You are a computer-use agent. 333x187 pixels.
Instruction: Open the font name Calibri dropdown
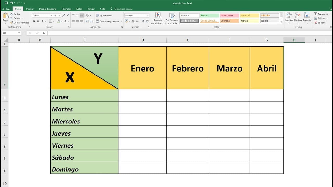click(51, 16)
